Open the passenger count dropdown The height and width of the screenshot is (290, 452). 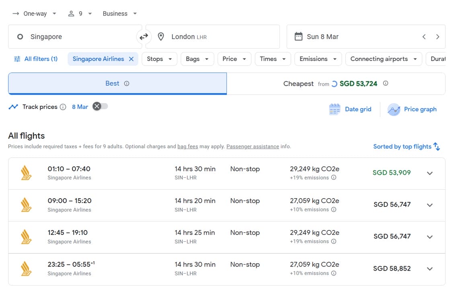click(80, 14)
